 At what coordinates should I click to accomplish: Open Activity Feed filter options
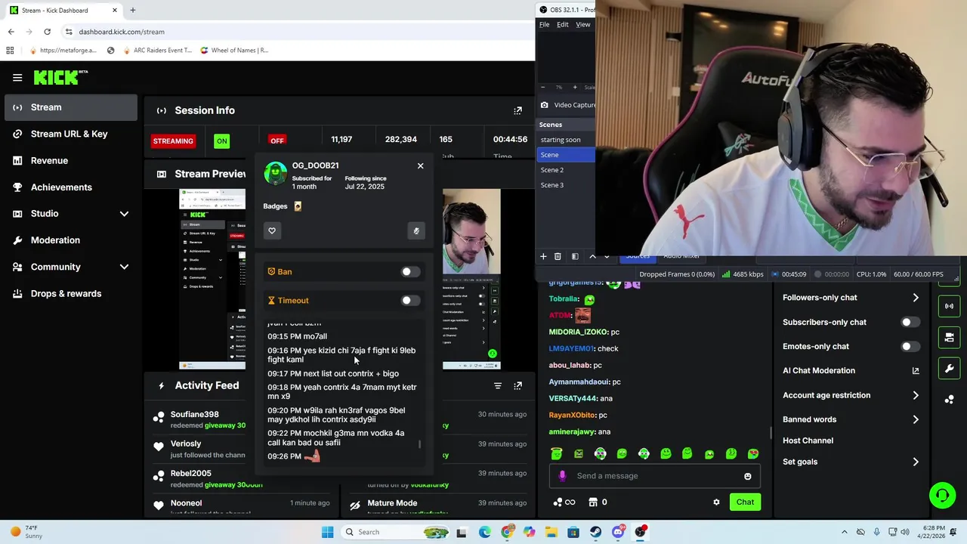pyautogui.click(x=498, y=385)
